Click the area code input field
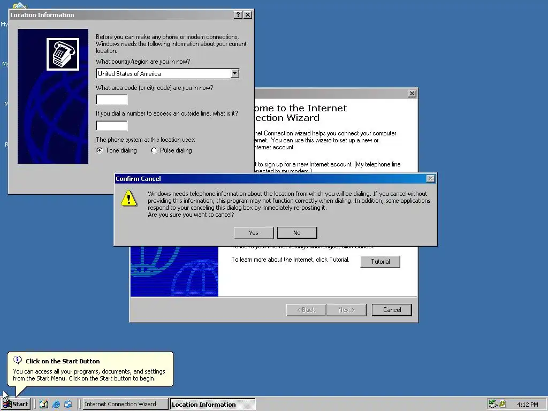 pyautogui.click(x=112, y=100)
